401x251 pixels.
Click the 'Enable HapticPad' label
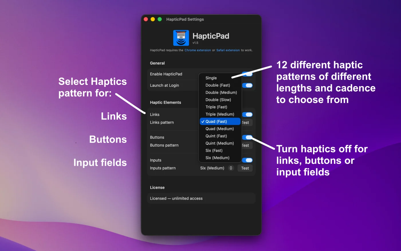166,74
